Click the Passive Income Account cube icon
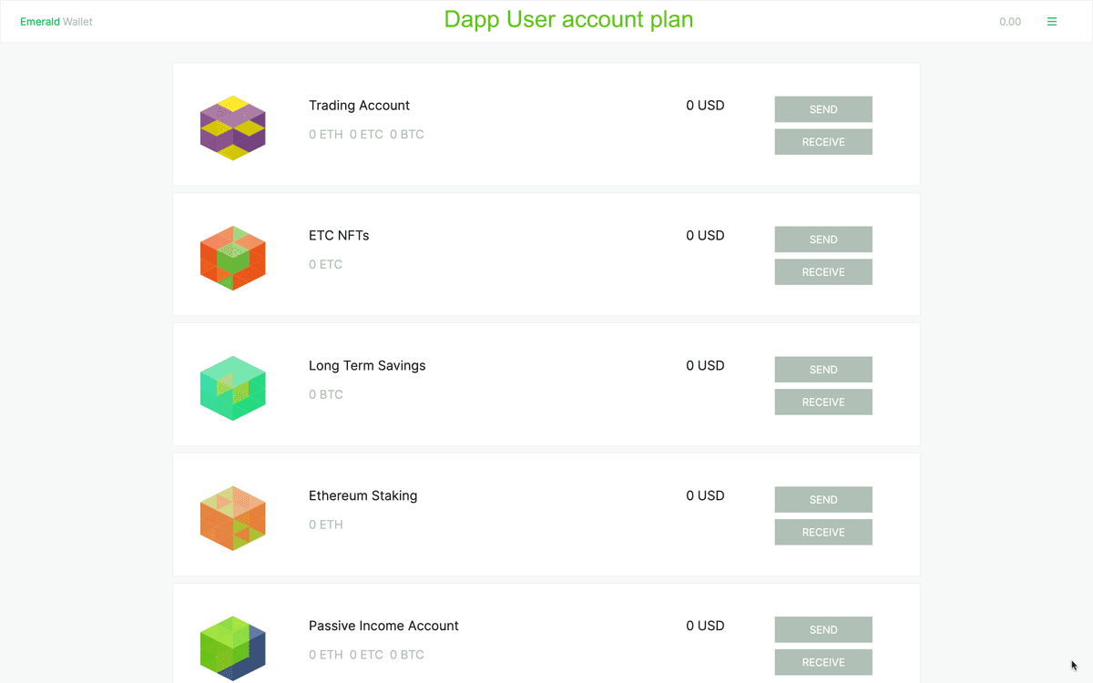Image resolution: width=1093 pixels, height=683 pixels. coord(232,648)
